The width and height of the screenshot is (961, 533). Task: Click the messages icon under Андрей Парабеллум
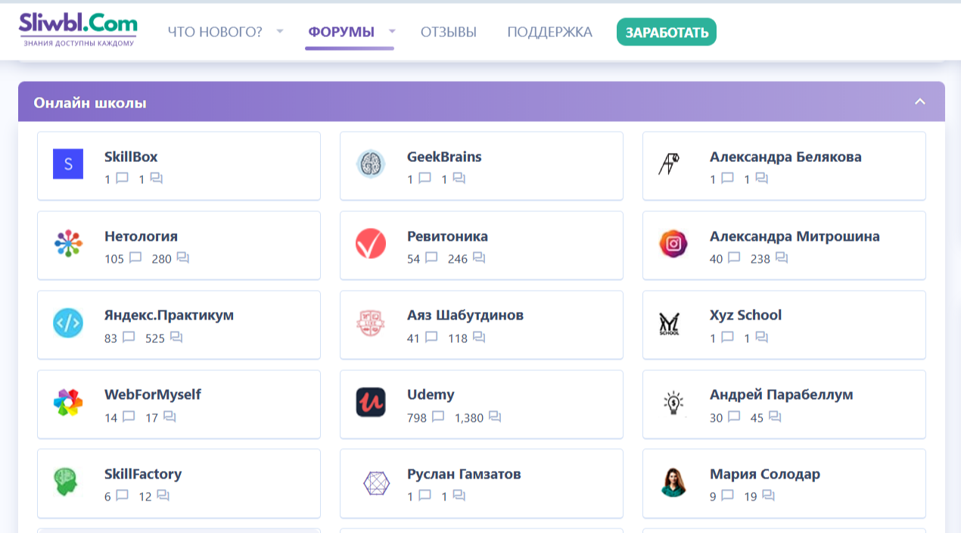(775, 417)
